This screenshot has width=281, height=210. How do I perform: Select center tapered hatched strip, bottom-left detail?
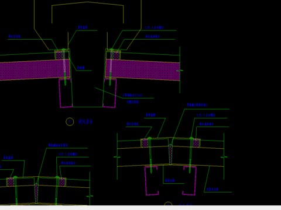[x=36, y=193]
